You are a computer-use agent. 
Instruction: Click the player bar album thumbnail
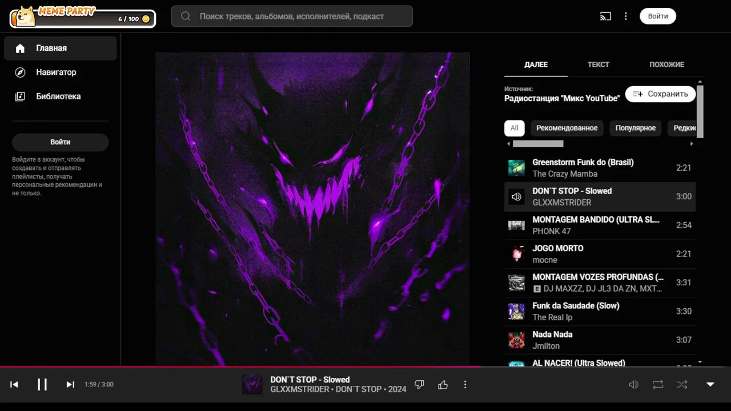(252, 385)
